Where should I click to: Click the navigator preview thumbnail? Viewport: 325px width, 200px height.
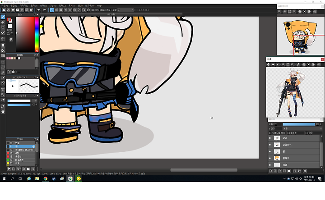pos(301,36)
